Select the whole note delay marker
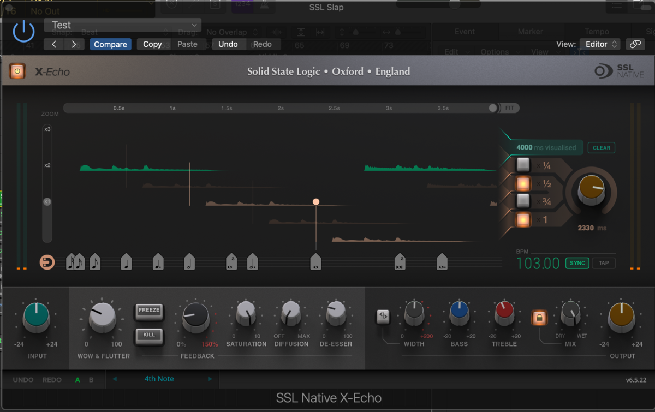Screen dimensions: 655x412 pos(315,262)
